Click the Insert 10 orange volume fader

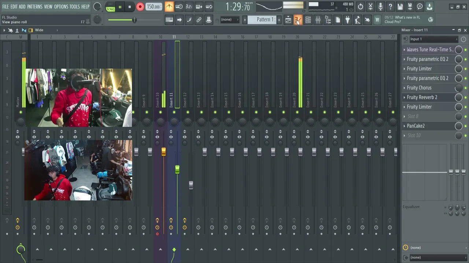pyautogui.click(x=163, y=152)
